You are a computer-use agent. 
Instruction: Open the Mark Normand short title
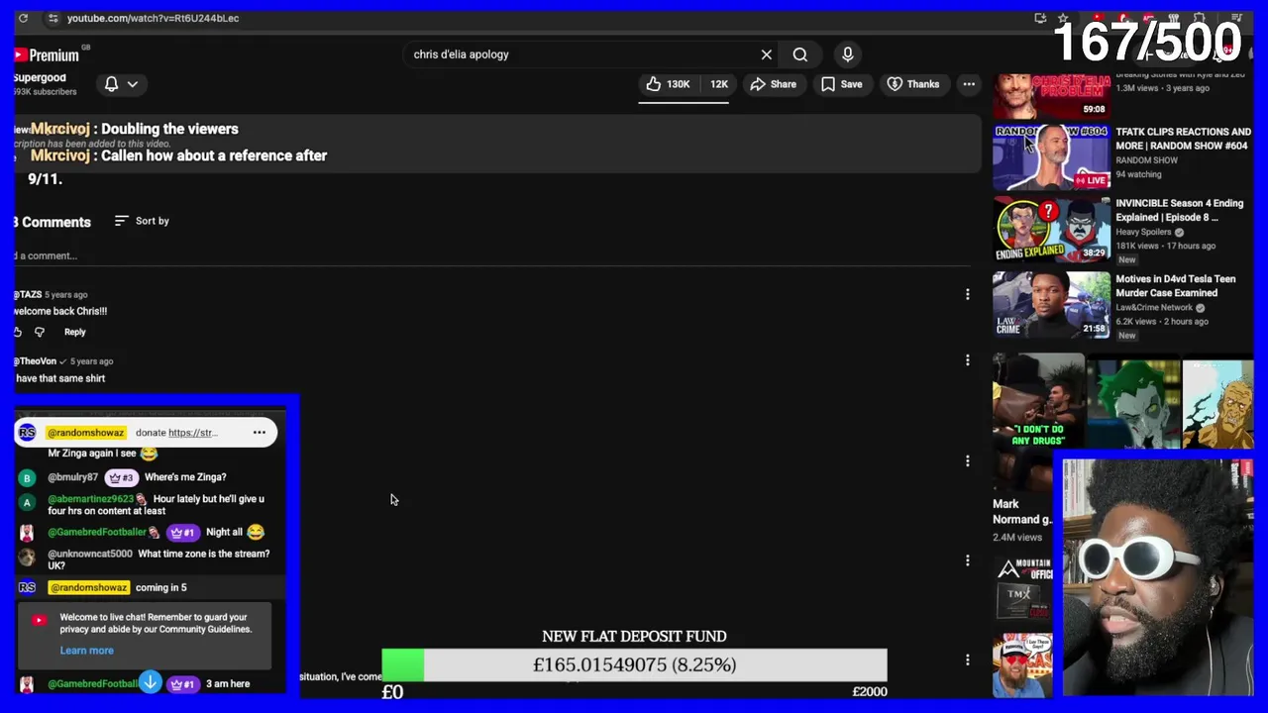coord(1021,511)
